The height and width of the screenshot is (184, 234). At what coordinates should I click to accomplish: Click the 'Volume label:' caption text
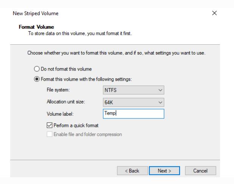57,113
